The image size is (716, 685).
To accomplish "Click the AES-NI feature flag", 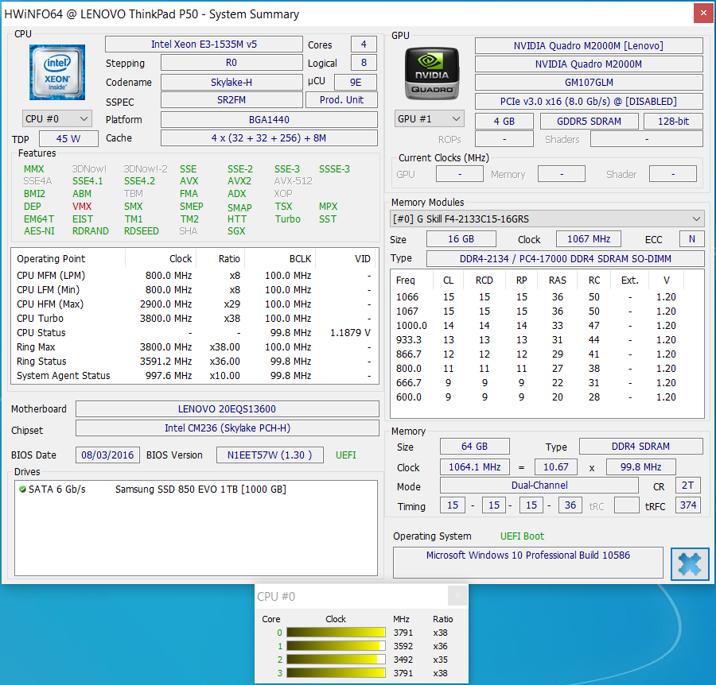I will coord(39,231).
